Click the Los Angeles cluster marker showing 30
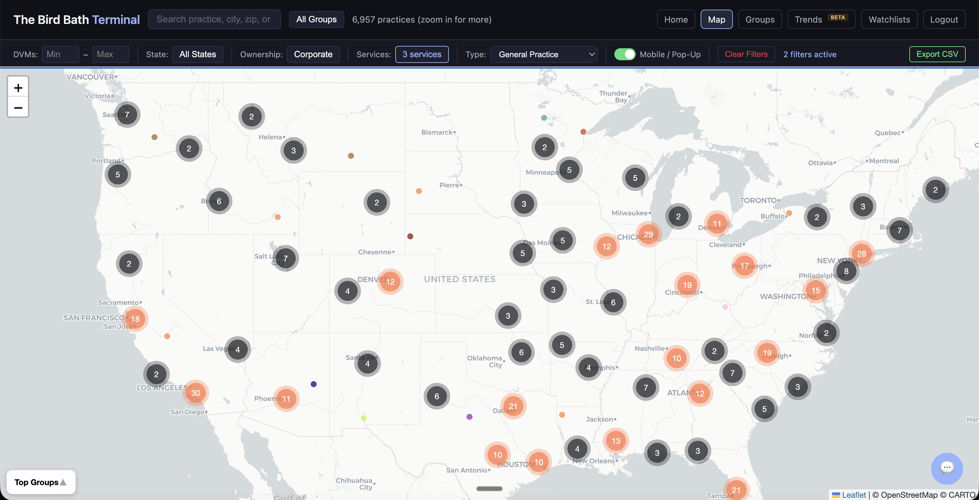979x500 pixels. coord(196,393)
